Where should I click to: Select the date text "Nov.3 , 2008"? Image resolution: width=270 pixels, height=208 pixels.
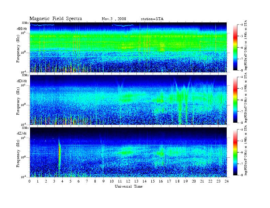[114, 19]
